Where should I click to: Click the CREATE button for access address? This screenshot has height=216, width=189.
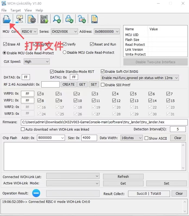(69, 85)
